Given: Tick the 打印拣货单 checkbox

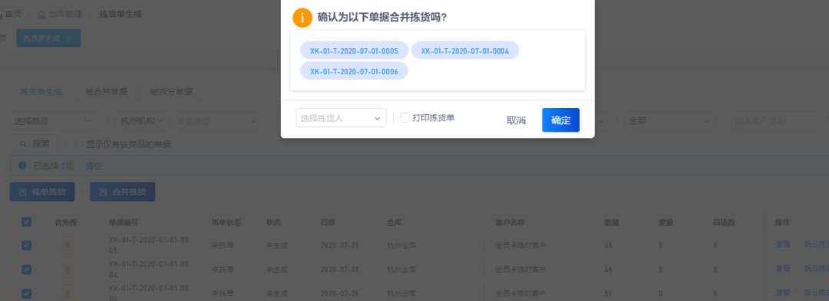Looking at the screenshot, I should tap(405, 117).
